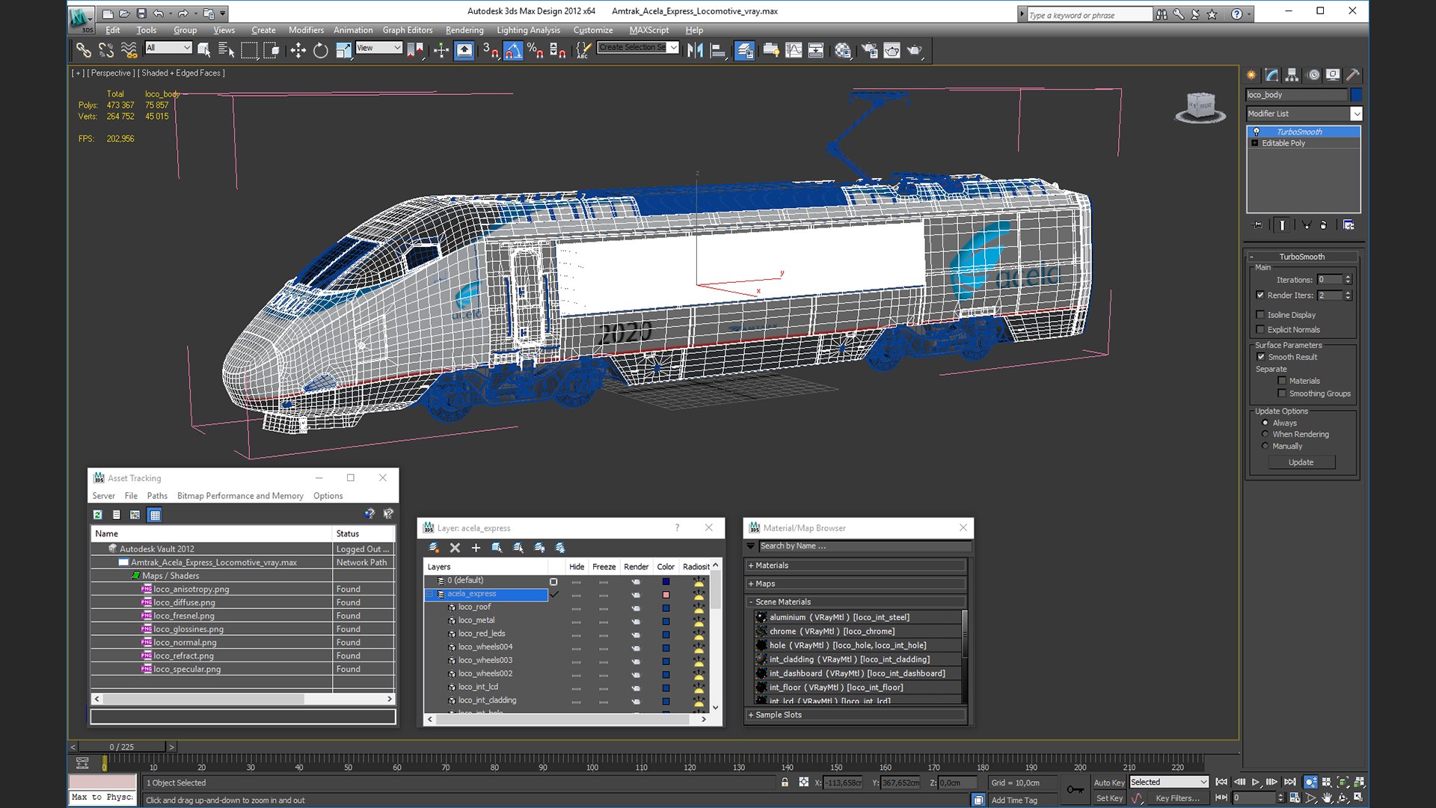
Task: Click Delete Layer X icon in Layer dialog
Action: coord(455,548)
